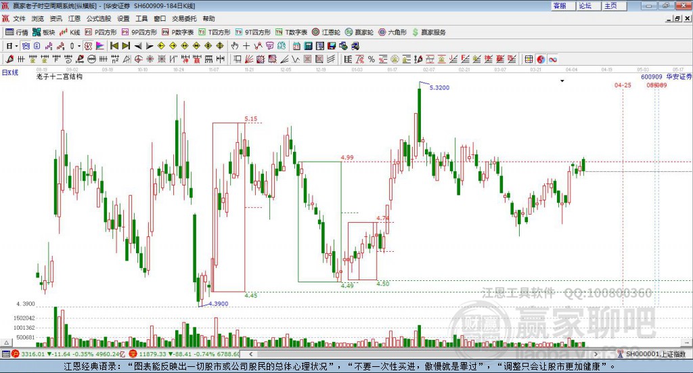The height and width of the screenshot is (373, 693).
Task: Open the 帮助 menu
Action: [208, 18]
